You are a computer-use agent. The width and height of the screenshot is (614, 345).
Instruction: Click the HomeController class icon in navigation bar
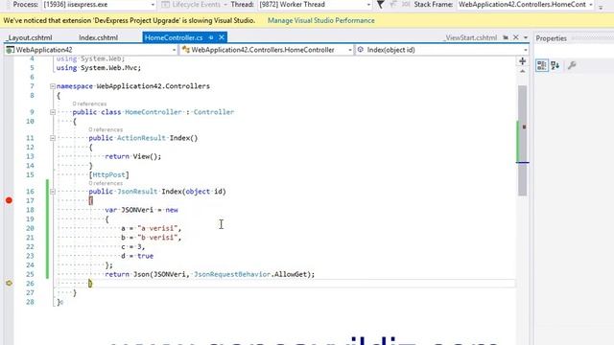point(185,50)
